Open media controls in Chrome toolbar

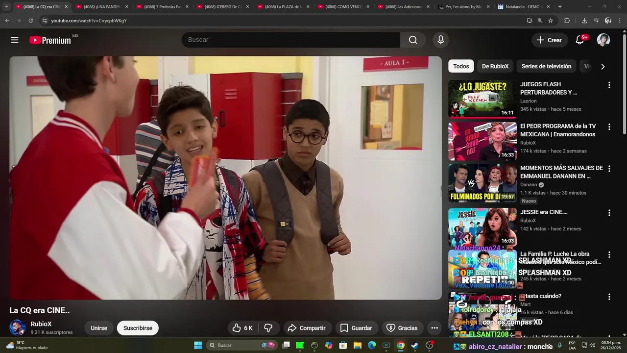click(596, 21)
